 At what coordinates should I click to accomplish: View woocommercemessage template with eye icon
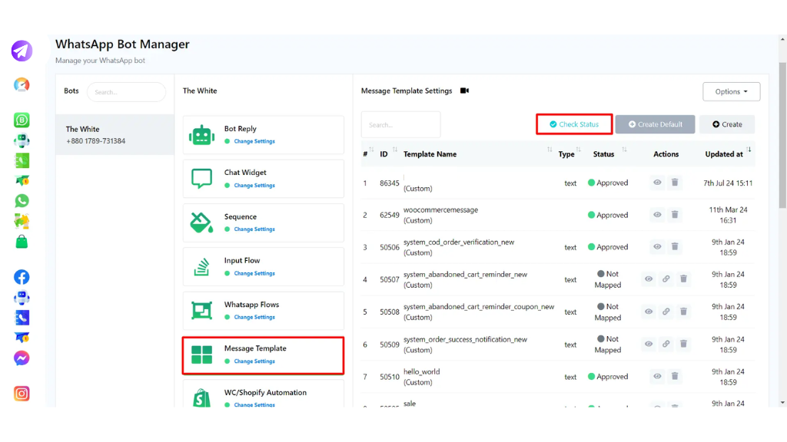[657, 215]
